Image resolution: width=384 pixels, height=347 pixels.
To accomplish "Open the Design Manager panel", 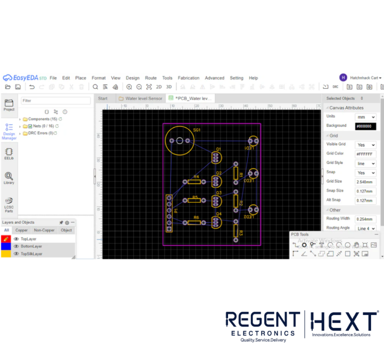I will point(9,132).
